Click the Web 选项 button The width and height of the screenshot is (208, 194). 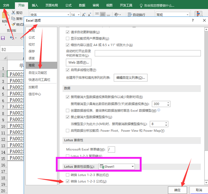79,63
